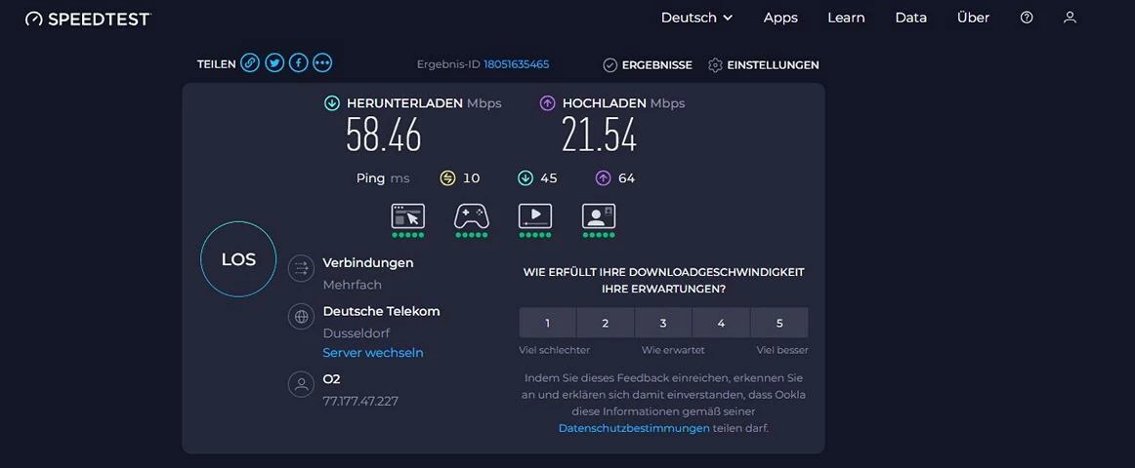The width and height of the screenshot is (1135, 468).
Task: Open more share options ellipsis icon
Action: tap(323, 63)
